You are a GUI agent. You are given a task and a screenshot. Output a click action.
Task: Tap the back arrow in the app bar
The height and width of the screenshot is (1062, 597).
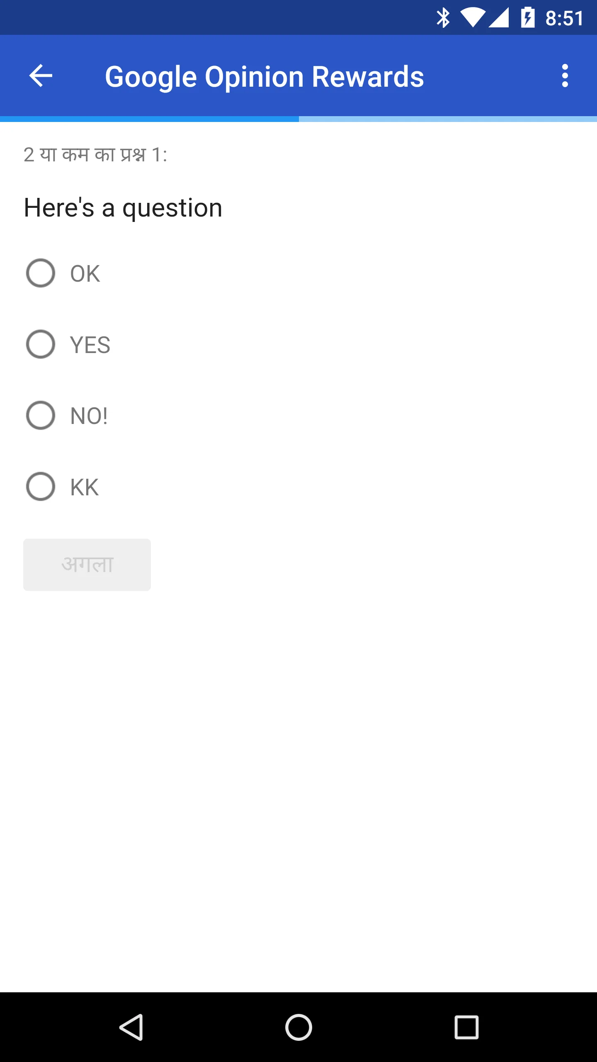[x=41, y=76]
